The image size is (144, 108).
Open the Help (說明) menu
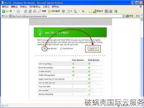[55, 7]
